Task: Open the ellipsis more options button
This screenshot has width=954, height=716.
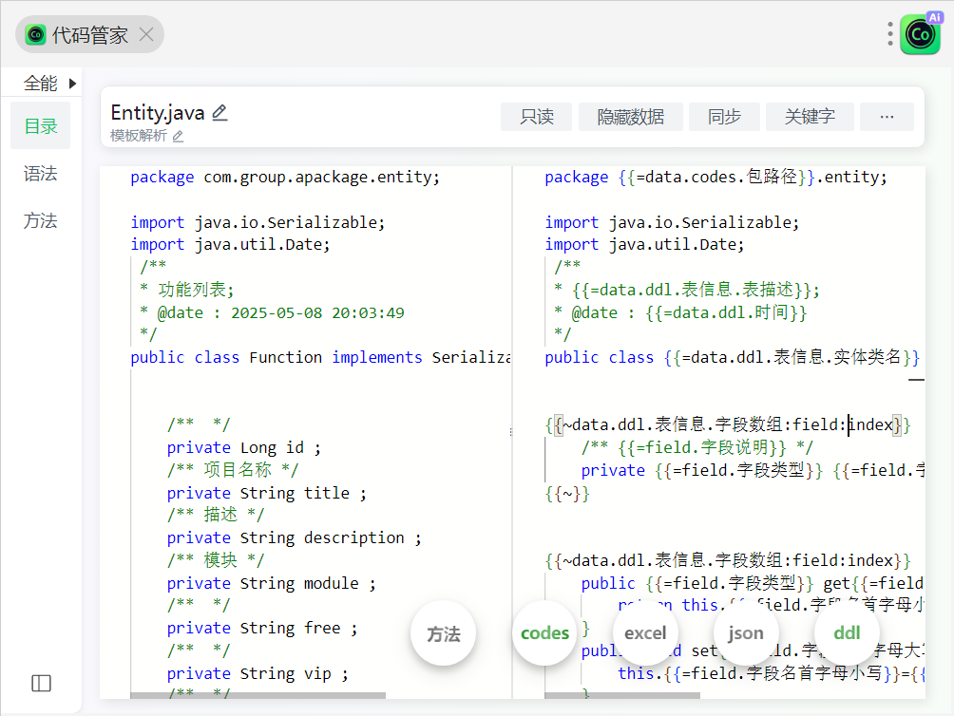Action: tap(887, 117)
